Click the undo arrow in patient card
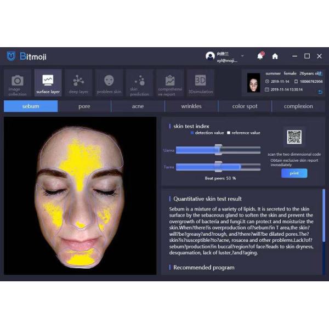 click(320, 93)
